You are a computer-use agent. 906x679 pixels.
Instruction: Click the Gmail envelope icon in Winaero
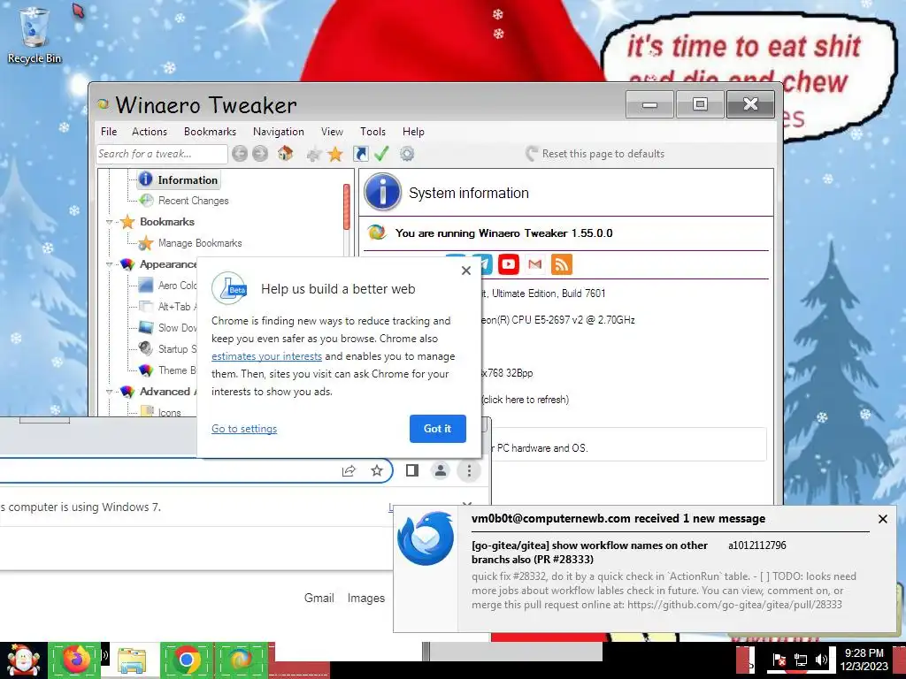pyautogui.click(x=535, y=263)
